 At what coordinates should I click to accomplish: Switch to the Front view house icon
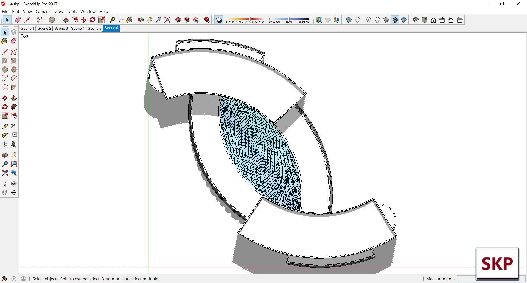point(433,20)
